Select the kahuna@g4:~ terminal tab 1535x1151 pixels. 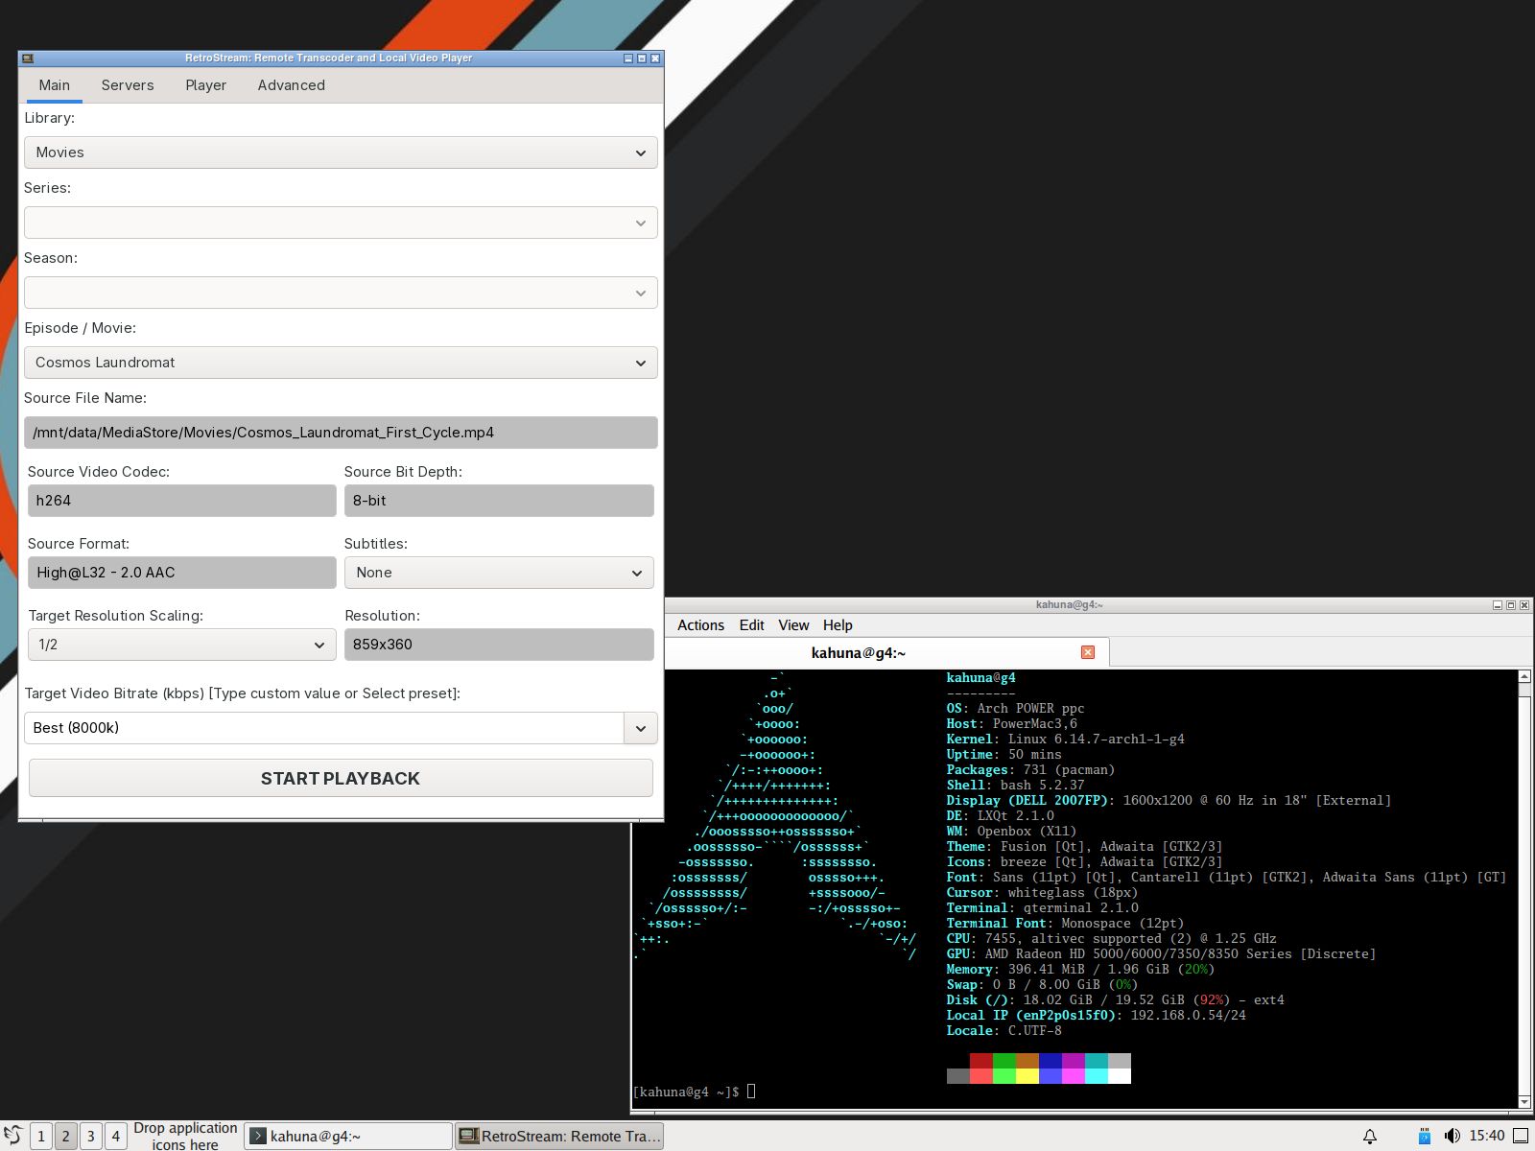click(x=859, y=653)
